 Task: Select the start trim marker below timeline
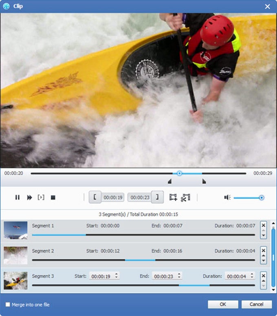pos(169,181)
